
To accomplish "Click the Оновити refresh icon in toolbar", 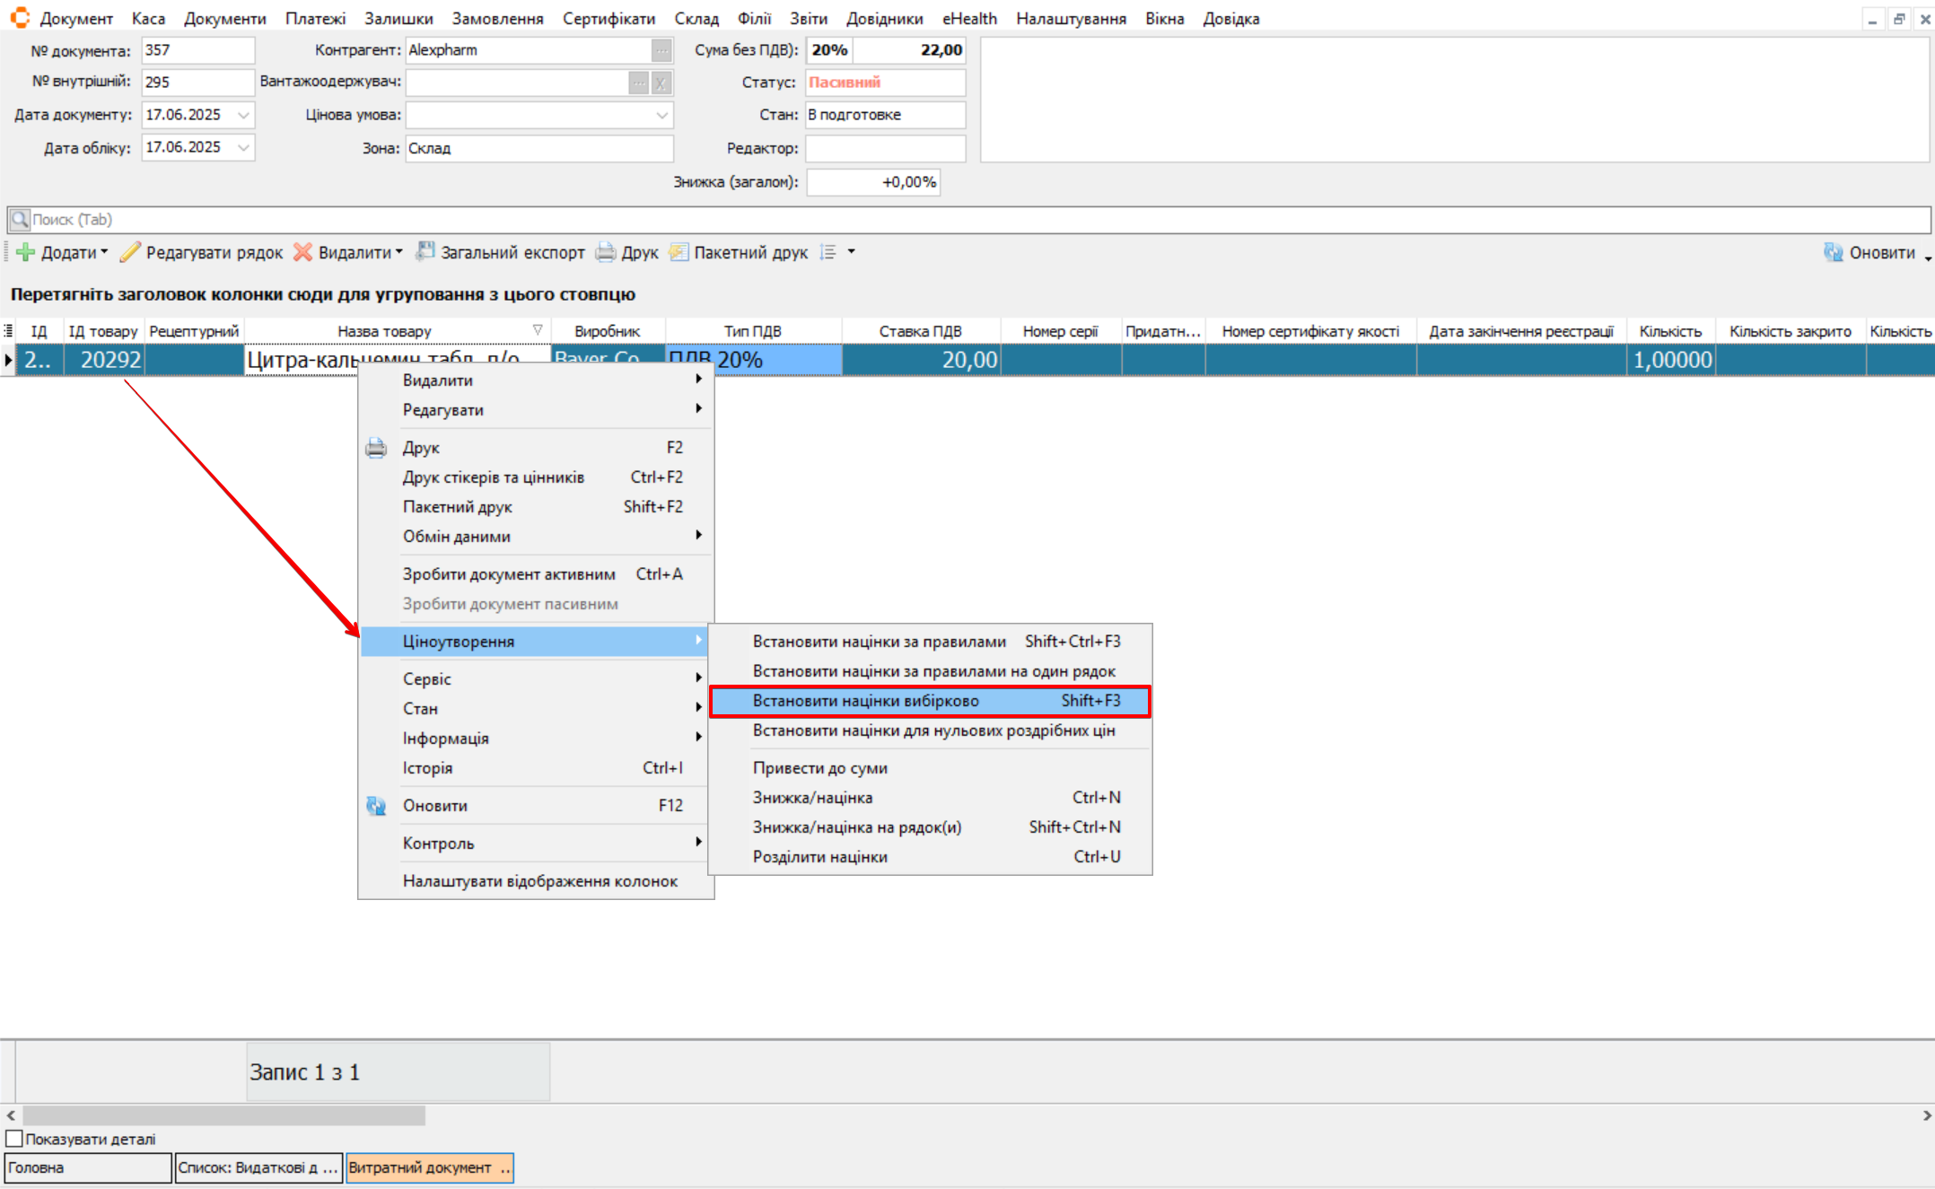I will 1833,252.
